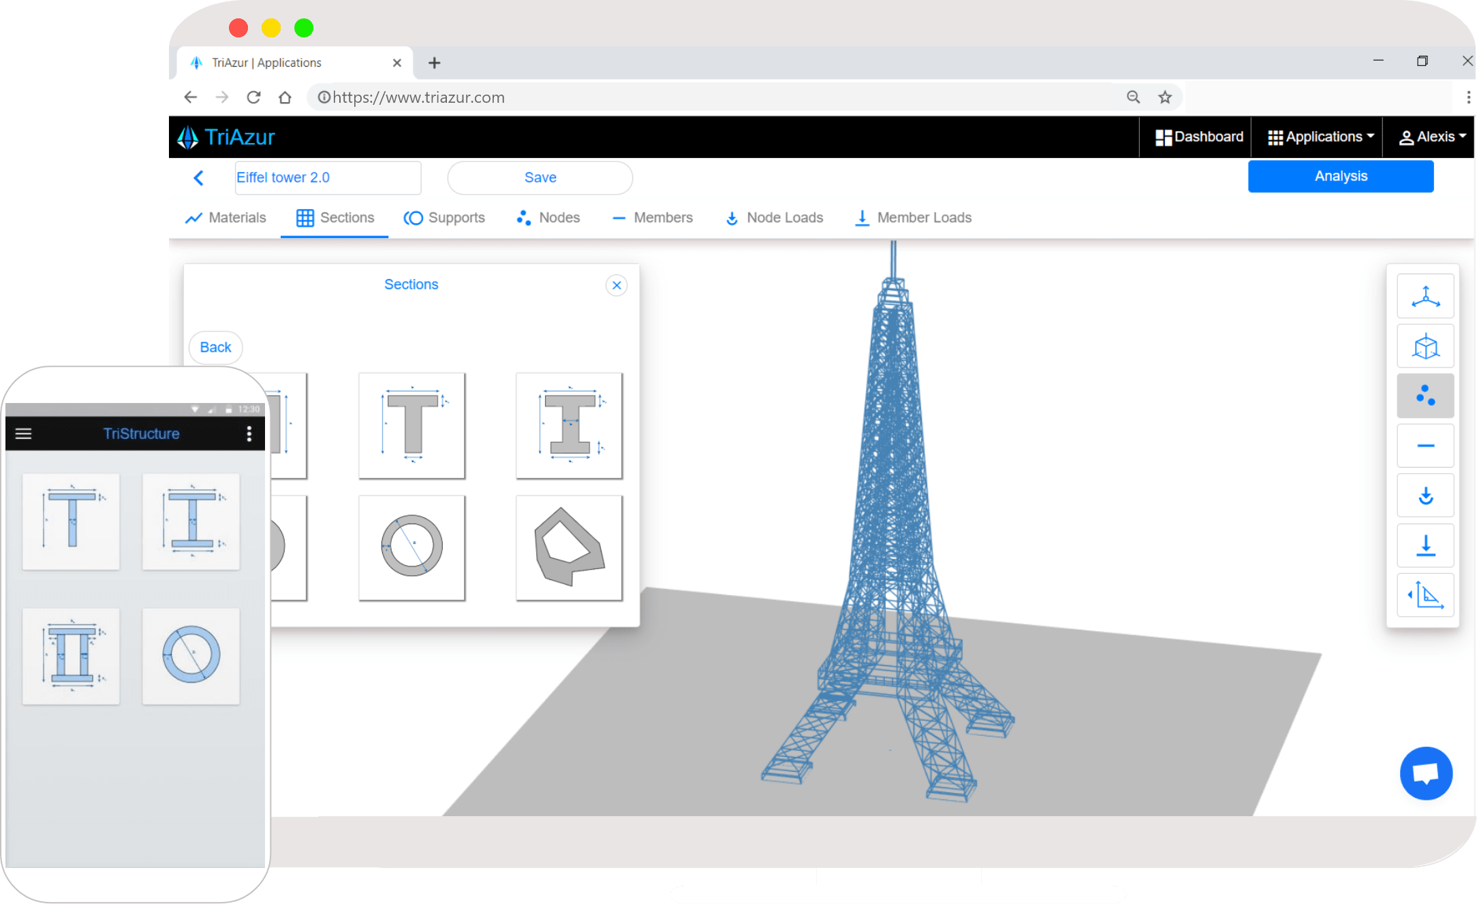1477x904 pixels.
Task: Click the axes orientation icon in right toolbar
Action: [1425, 297]
